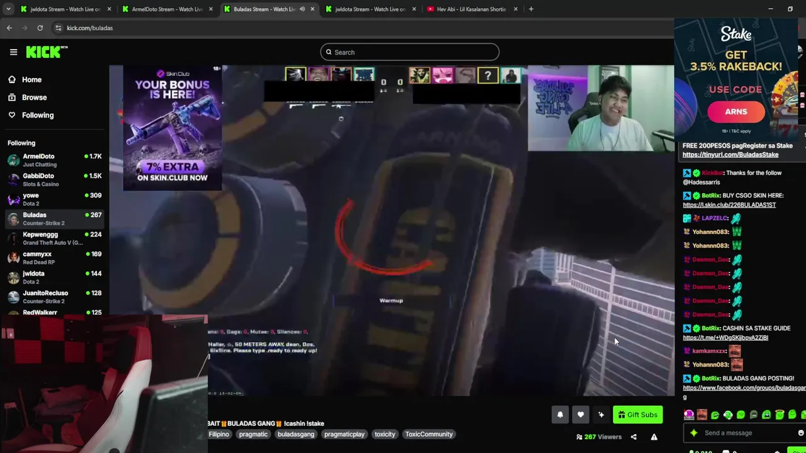Image resolution: width=806 pixels, height=453 pixels.
Task: Click the kick.com/buladas address bar
Action: [x=90, y=28]
